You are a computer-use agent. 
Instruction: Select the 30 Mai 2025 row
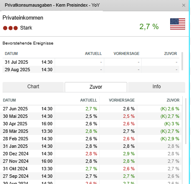(x=91, y=116)
